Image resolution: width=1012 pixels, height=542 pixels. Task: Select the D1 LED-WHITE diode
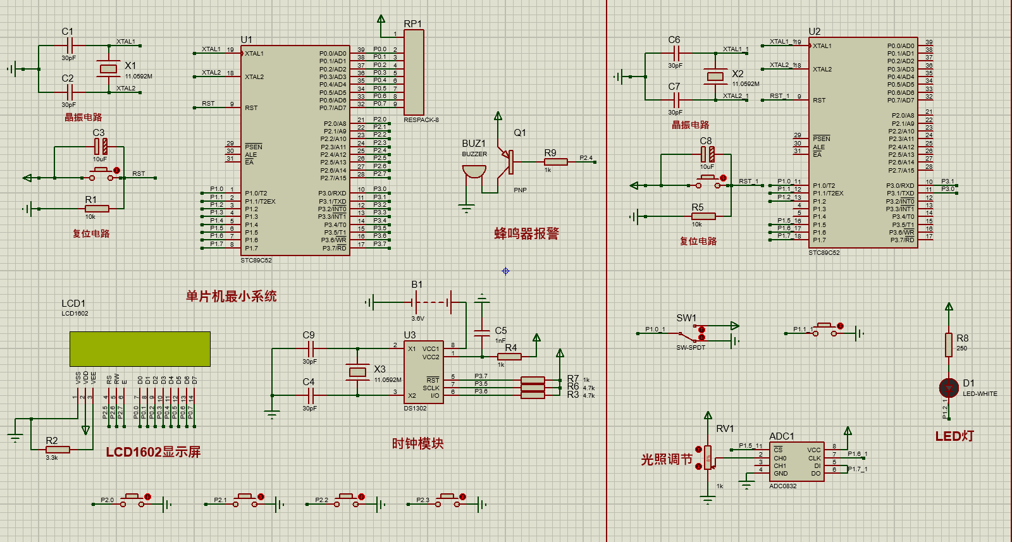tap(949, 387)
